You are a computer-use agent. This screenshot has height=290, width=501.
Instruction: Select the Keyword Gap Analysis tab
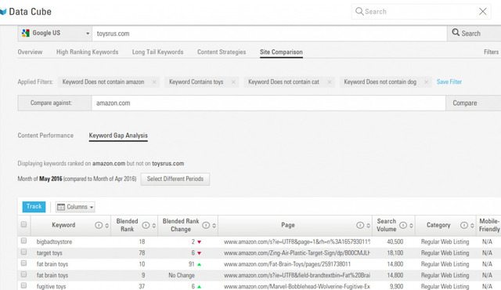click(x=118, y=136)
